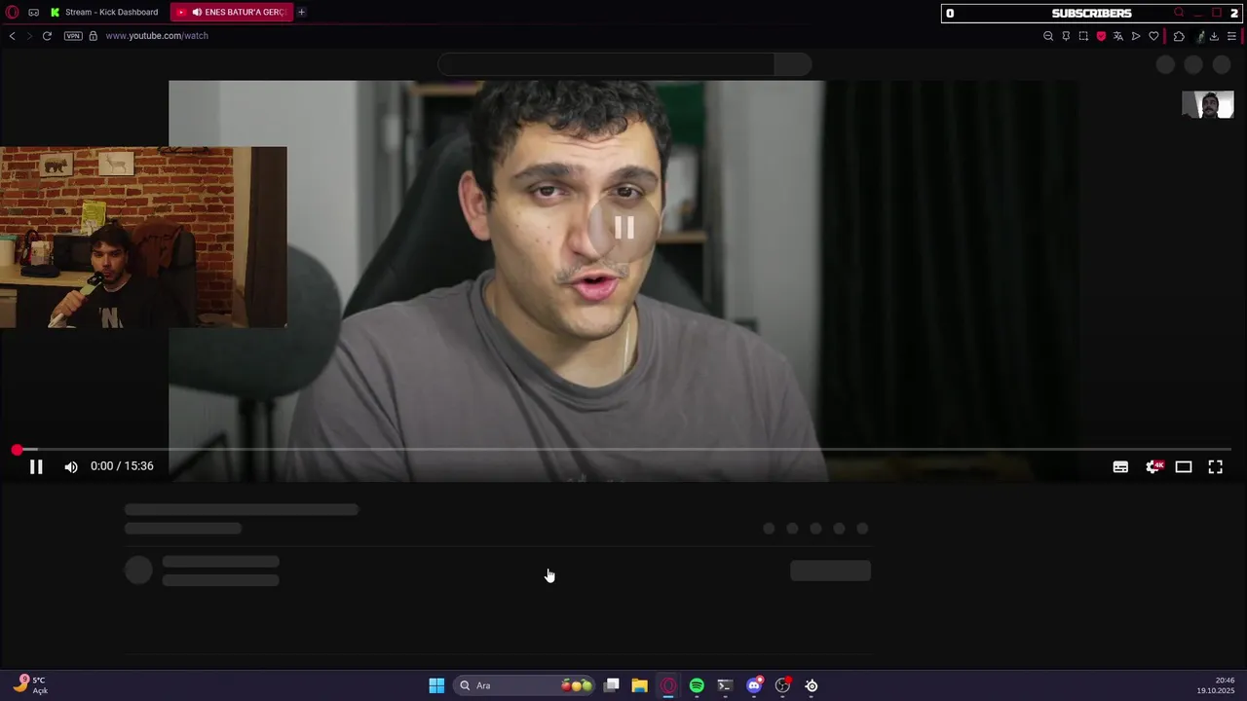Click the webcam overlay with brick wall

coord(143,238)
